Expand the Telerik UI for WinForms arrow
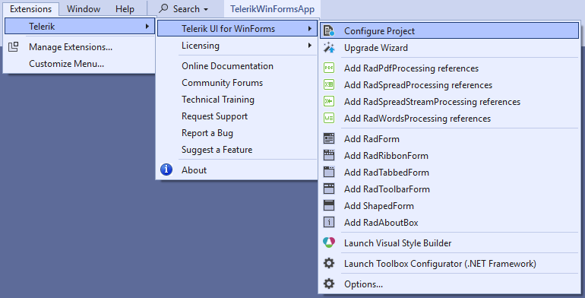 point(310,28)
